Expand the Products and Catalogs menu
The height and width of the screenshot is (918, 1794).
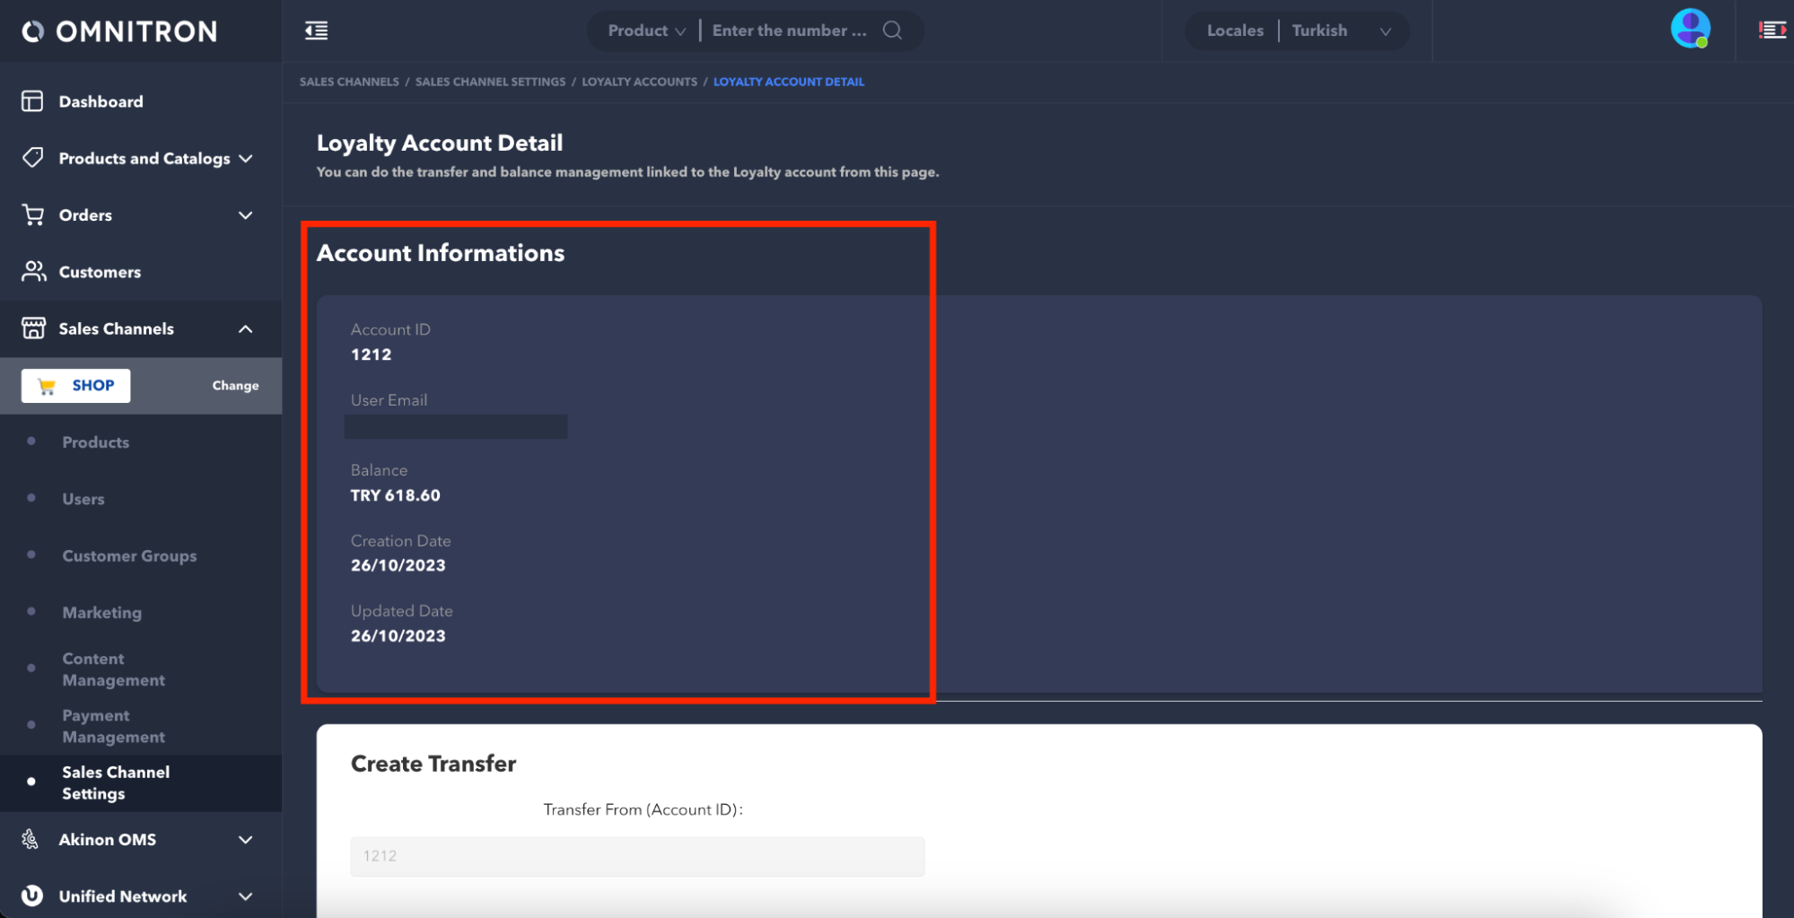click(245, 159)
